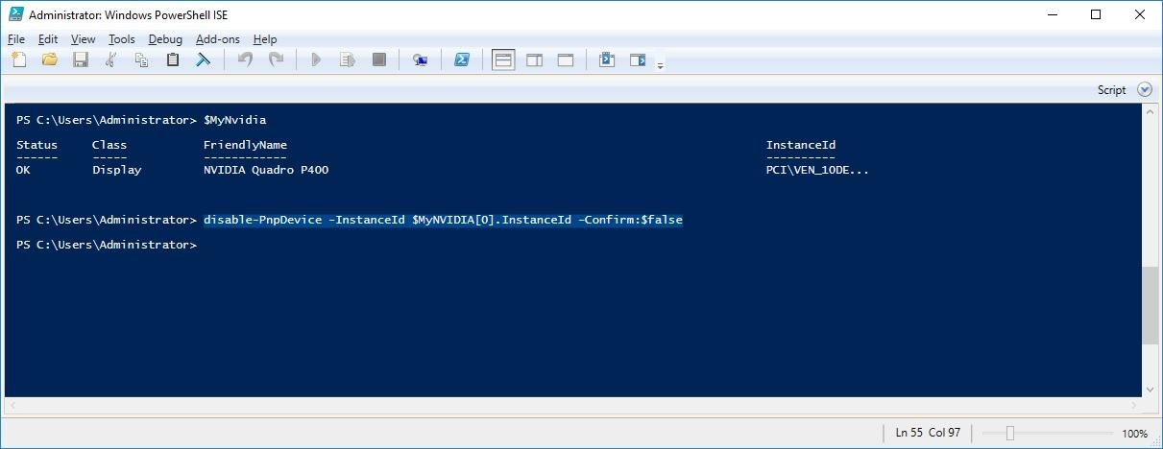Click the Class column header

click(x=109, y=145)
